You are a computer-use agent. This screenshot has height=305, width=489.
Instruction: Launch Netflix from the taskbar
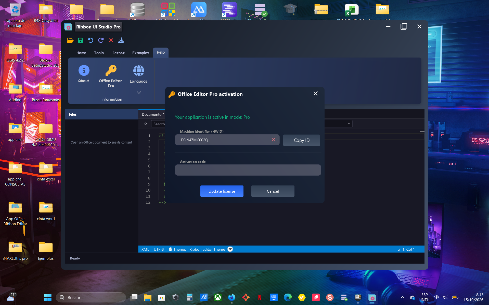point(260,297)
